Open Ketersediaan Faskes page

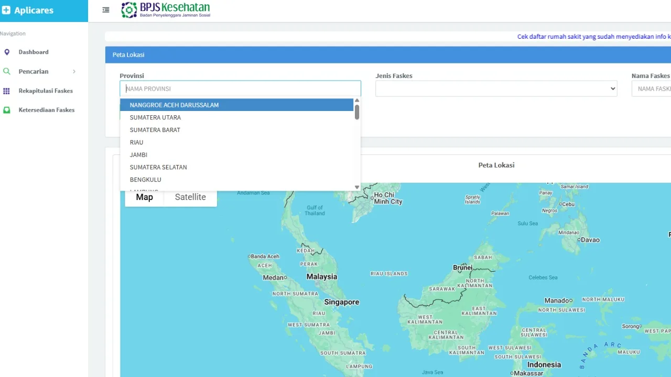point(47,110)
